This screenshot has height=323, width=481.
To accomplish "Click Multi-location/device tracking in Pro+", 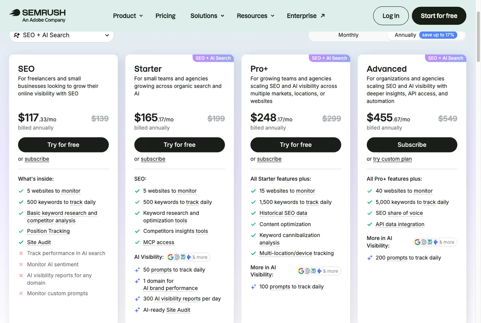I will pos(297,253).
